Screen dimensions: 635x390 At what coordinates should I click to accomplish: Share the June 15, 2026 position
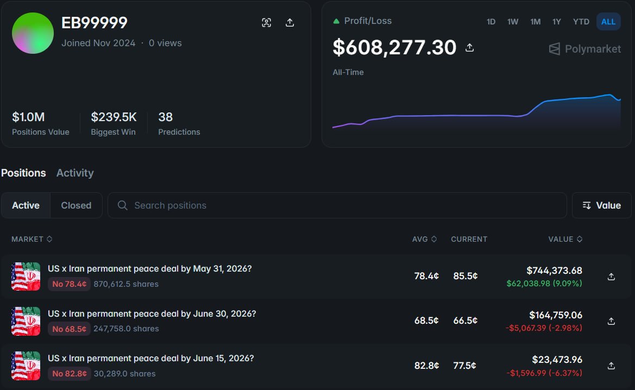point(611,366)
